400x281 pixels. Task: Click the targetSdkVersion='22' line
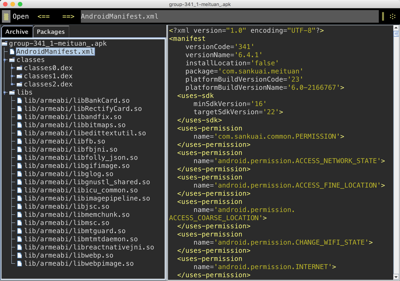click(238, 112)
